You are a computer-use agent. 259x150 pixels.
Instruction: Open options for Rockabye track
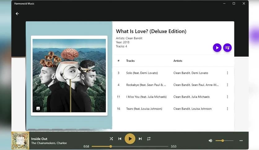pos(227,85)
